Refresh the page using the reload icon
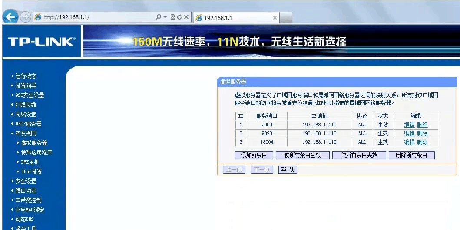Image resolution: width=460 pixels, height=230 pixels. click(x=179, y=17)
